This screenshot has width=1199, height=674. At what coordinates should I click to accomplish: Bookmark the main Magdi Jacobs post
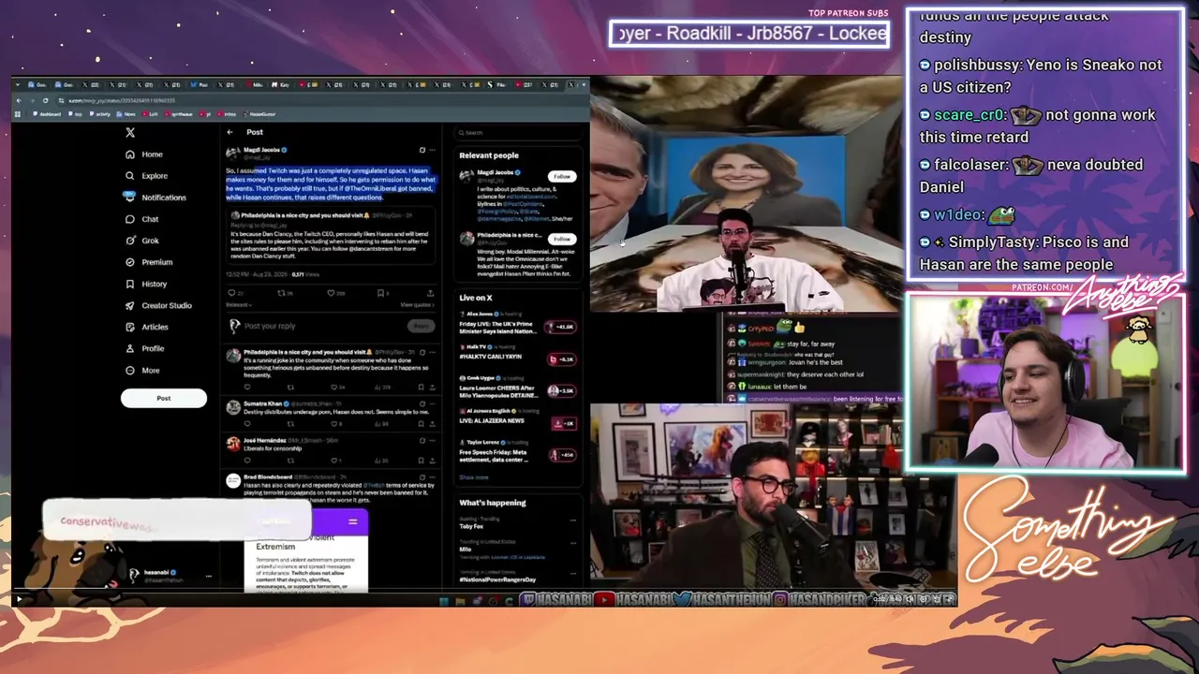(x=381, y=293)
